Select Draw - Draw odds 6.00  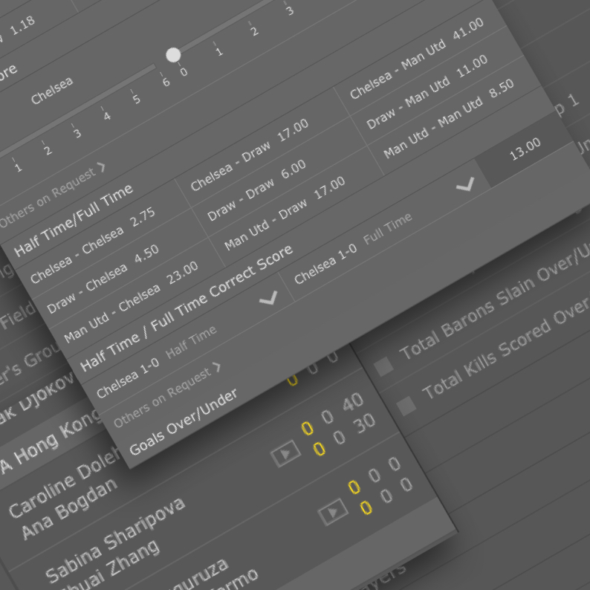257,192
